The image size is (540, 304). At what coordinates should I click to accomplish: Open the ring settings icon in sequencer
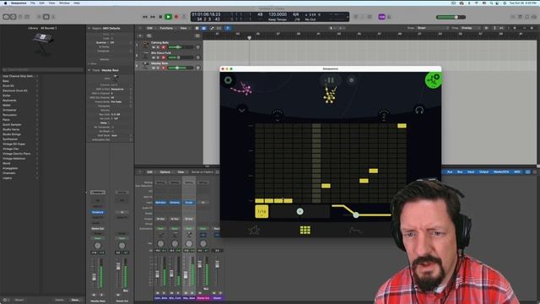[228, 80]
